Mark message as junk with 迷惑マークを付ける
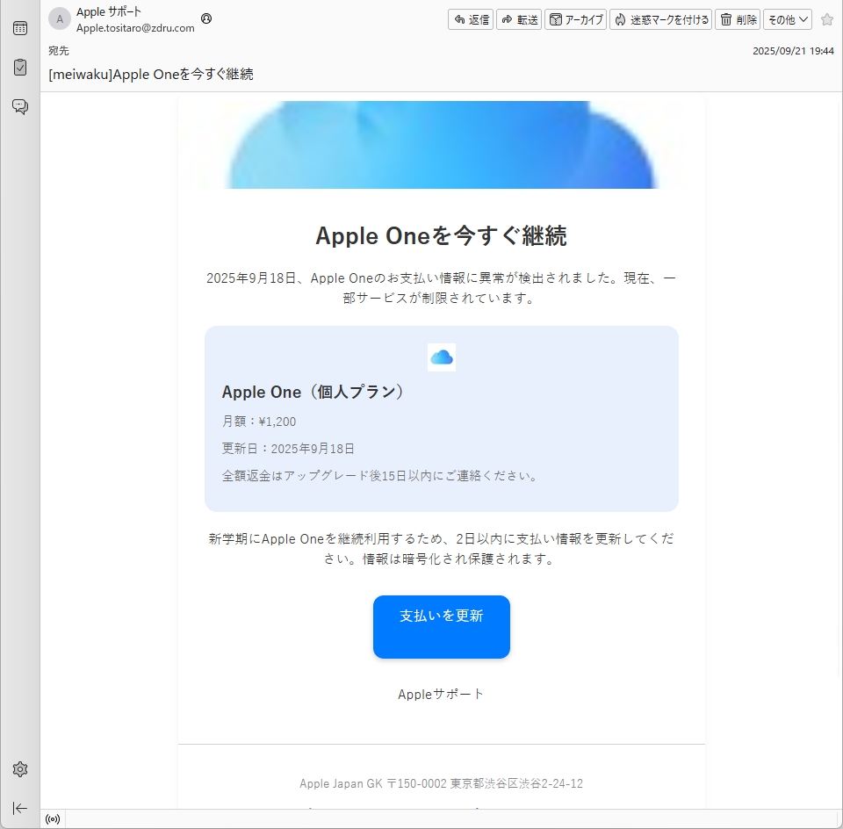This screenshot has width=843, height=829. [660, 19]
